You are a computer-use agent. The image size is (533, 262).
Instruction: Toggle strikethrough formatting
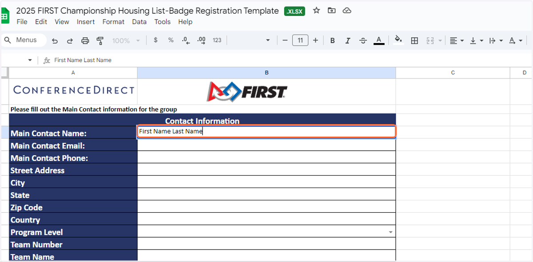coord(363,41)
